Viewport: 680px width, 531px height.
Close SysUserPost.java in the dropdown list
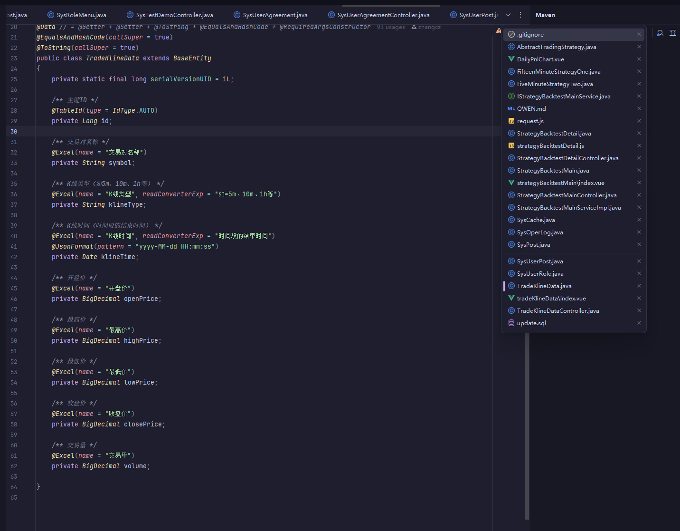(x=639, y=261)
